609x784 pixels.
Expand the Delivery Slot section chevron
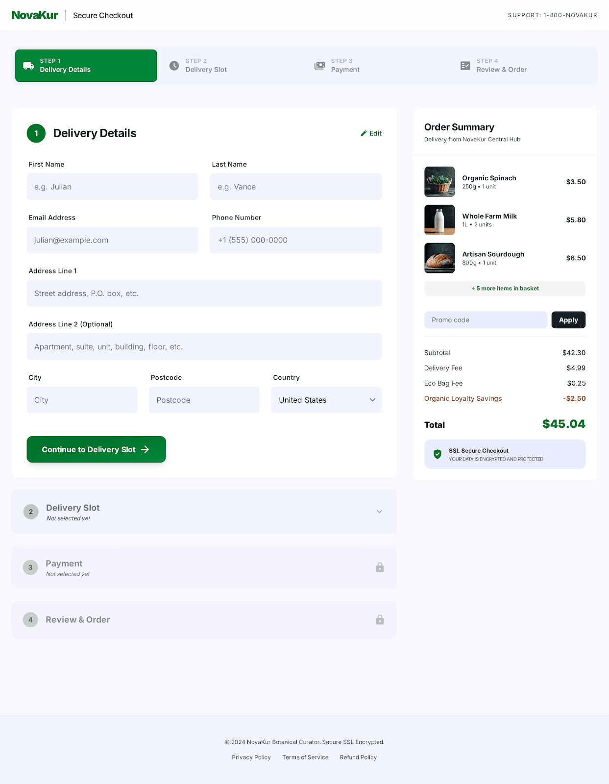click(379, 512)
